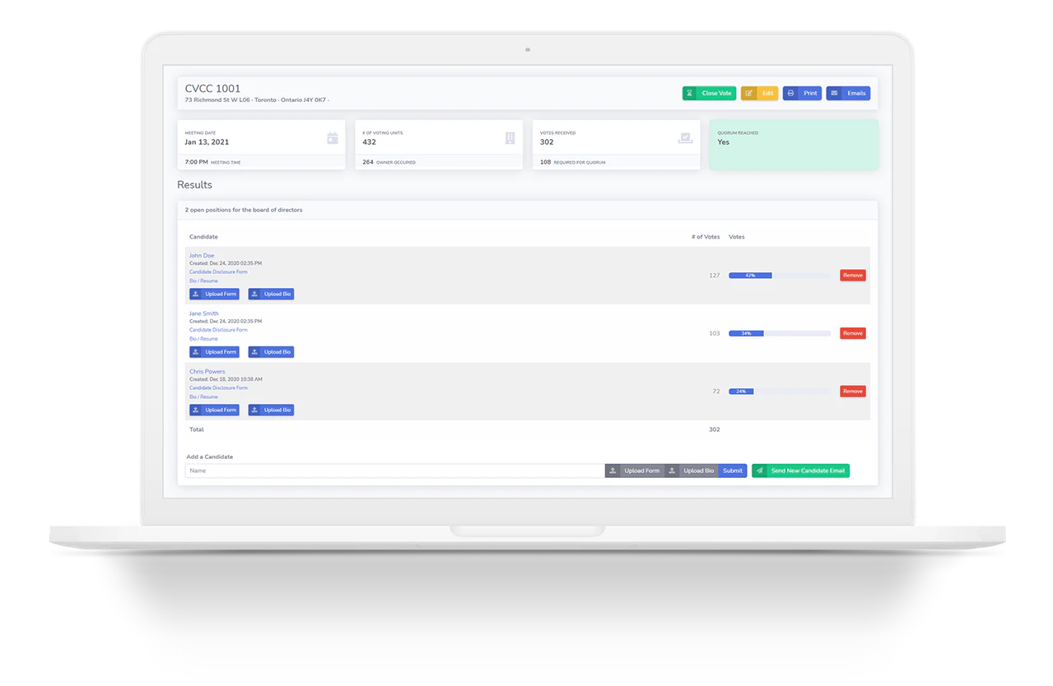The height and width of the screenshot is (686, 1053).
Task: Click John Doe's 42% vote progress bar
Action: click(x=749, y=275)
